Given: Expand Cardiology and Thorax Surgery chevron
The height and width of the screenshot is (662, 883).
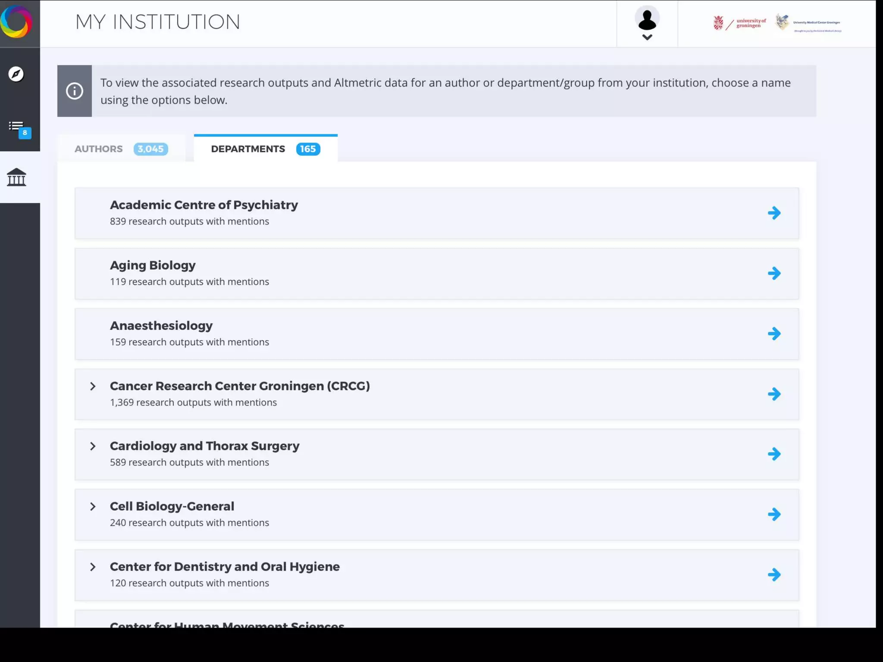Looking at the screenshot, I should click(x=93, y=446).
